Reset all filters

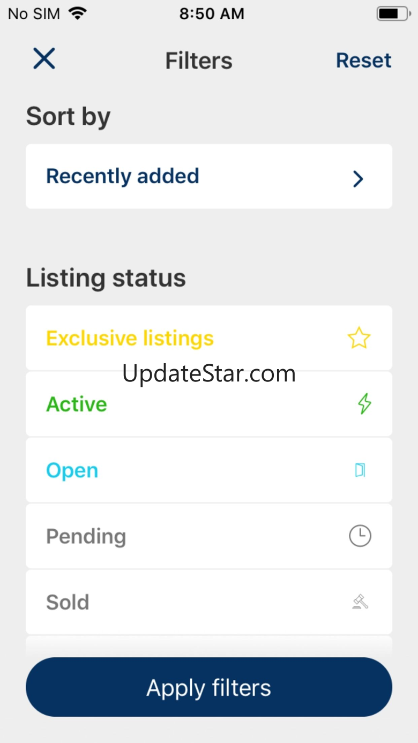click(x=363, y=60)
